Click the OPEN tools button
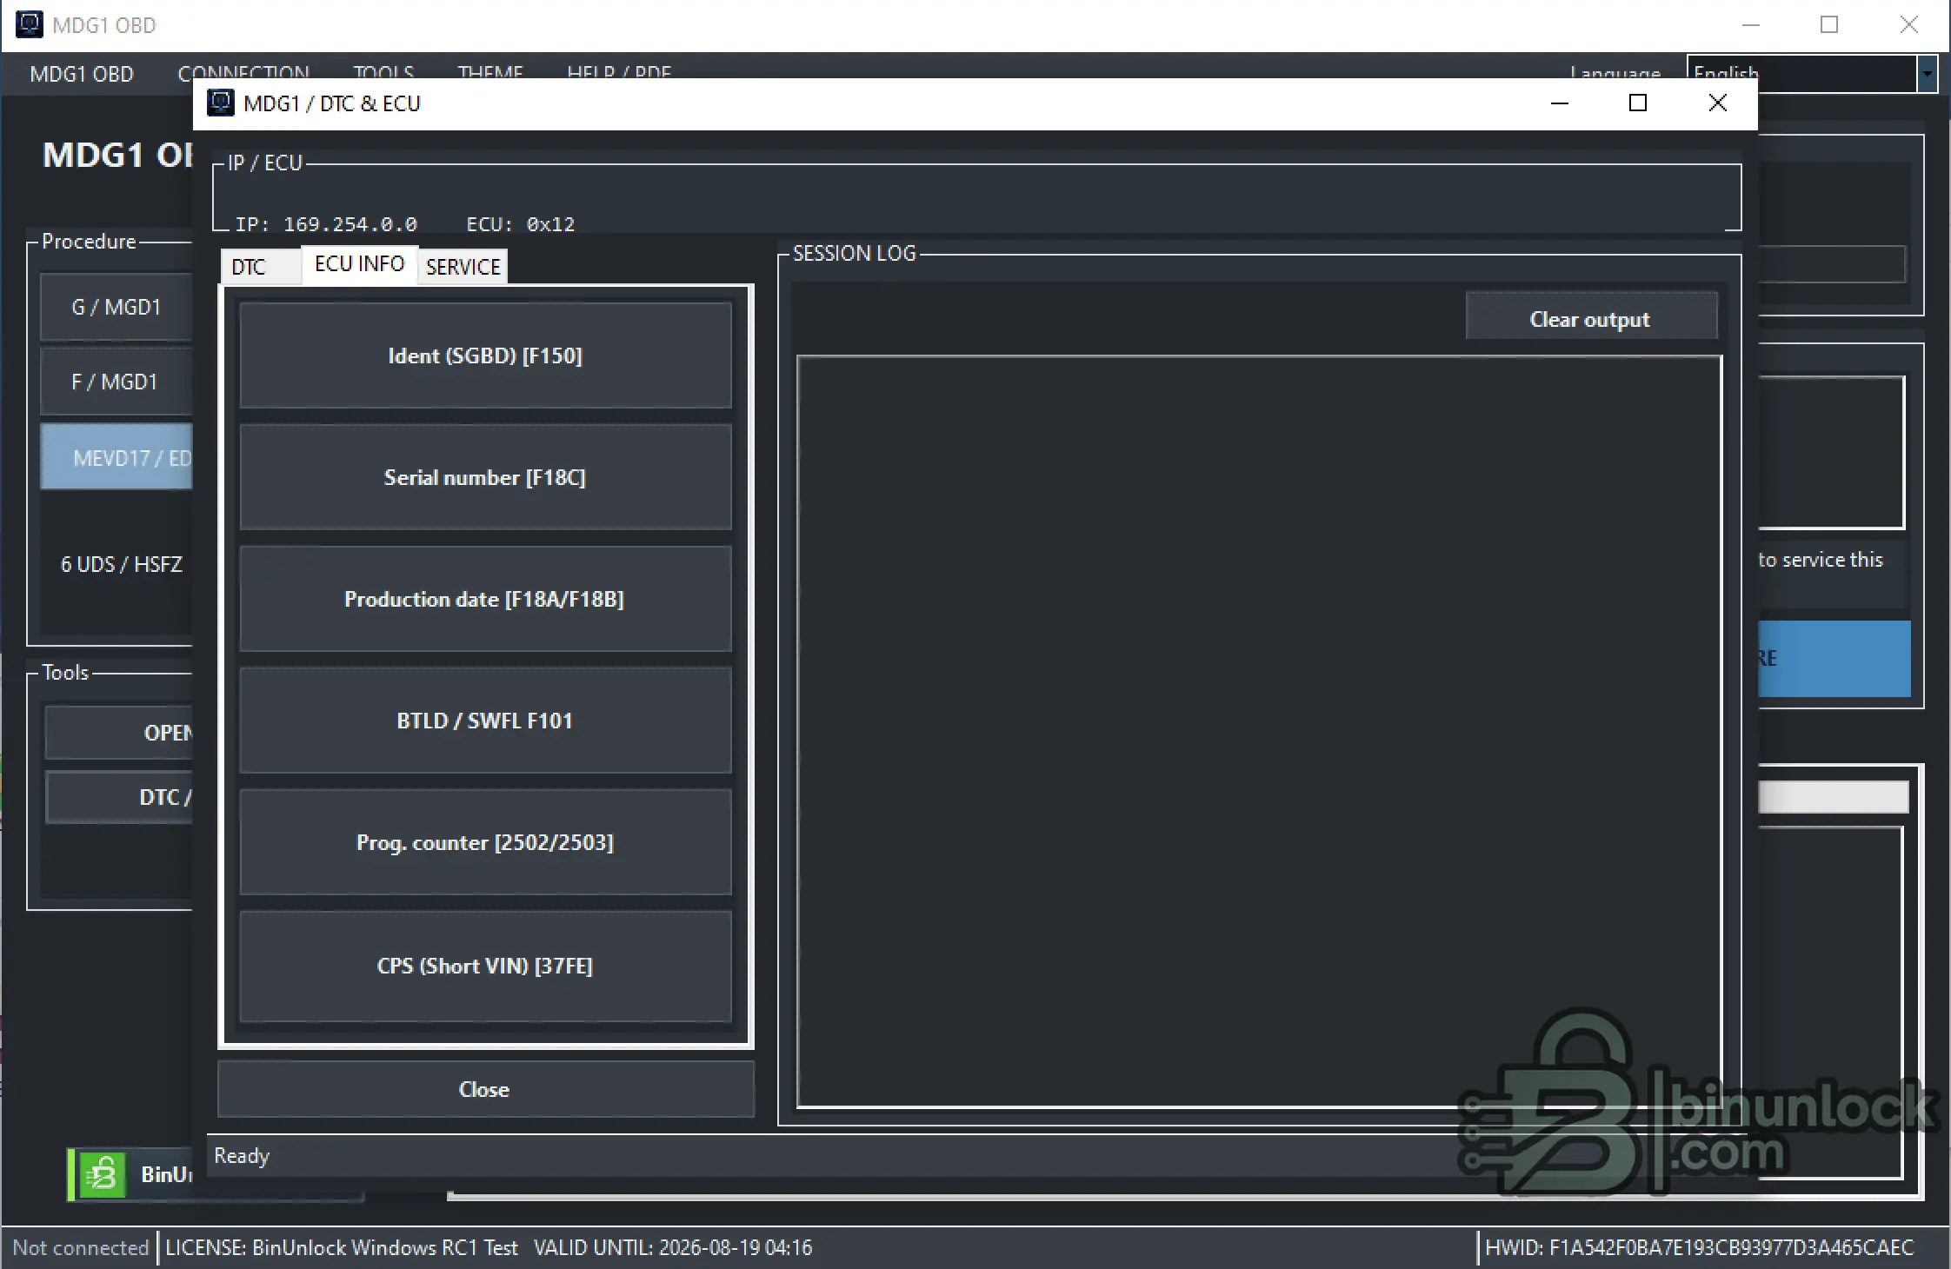Image resolution: width=1951 pixels, height=1269 pixels. (119, 733)
